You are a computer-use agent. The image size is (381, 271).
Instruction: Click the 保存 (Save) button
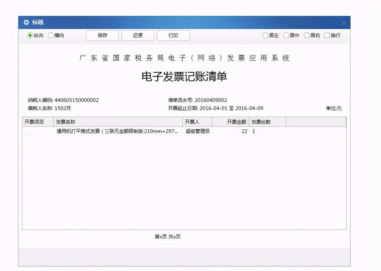click(102, 35)
